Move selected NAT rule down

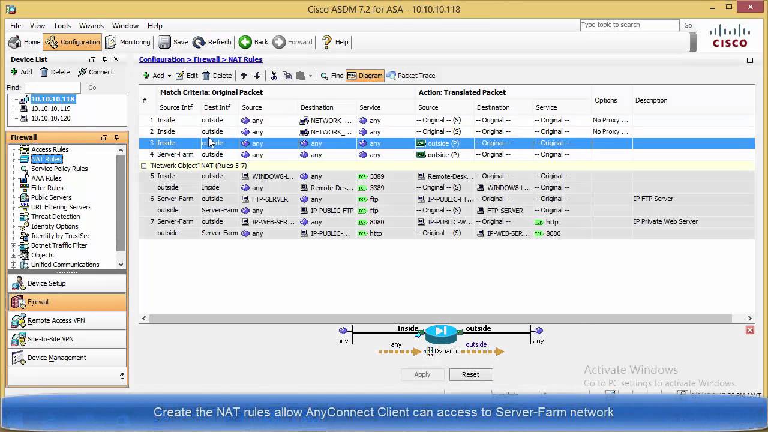257,76
